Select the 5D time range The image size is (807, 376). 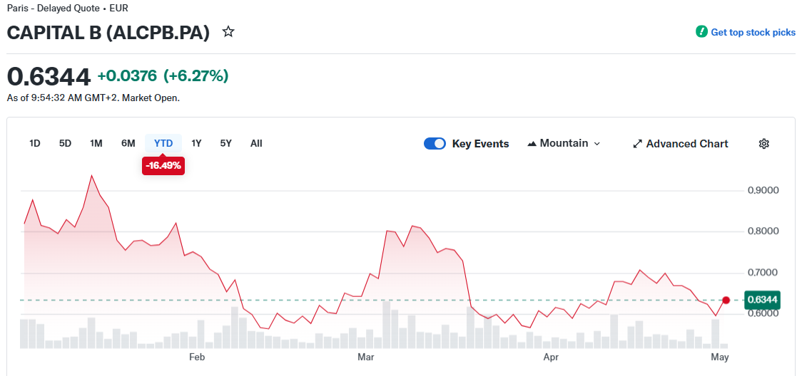66,143
